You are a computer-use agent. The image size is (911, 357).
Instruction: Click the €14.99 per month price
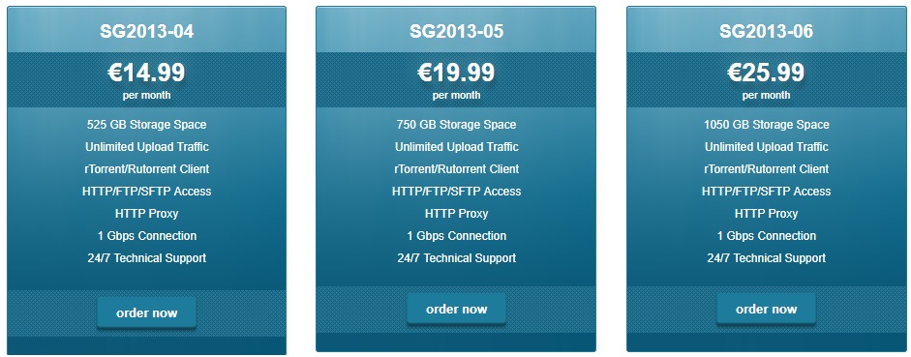pos(146,80)
